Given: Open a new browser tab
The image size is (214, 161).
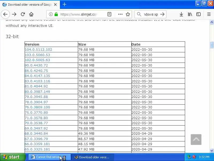Looking at the screenshot, I should (x=64, y=4).
